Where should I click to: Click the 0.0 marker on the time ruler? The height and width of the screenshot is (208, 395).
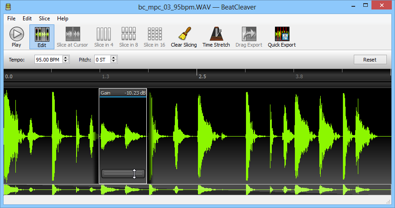(x=9, y=76)
